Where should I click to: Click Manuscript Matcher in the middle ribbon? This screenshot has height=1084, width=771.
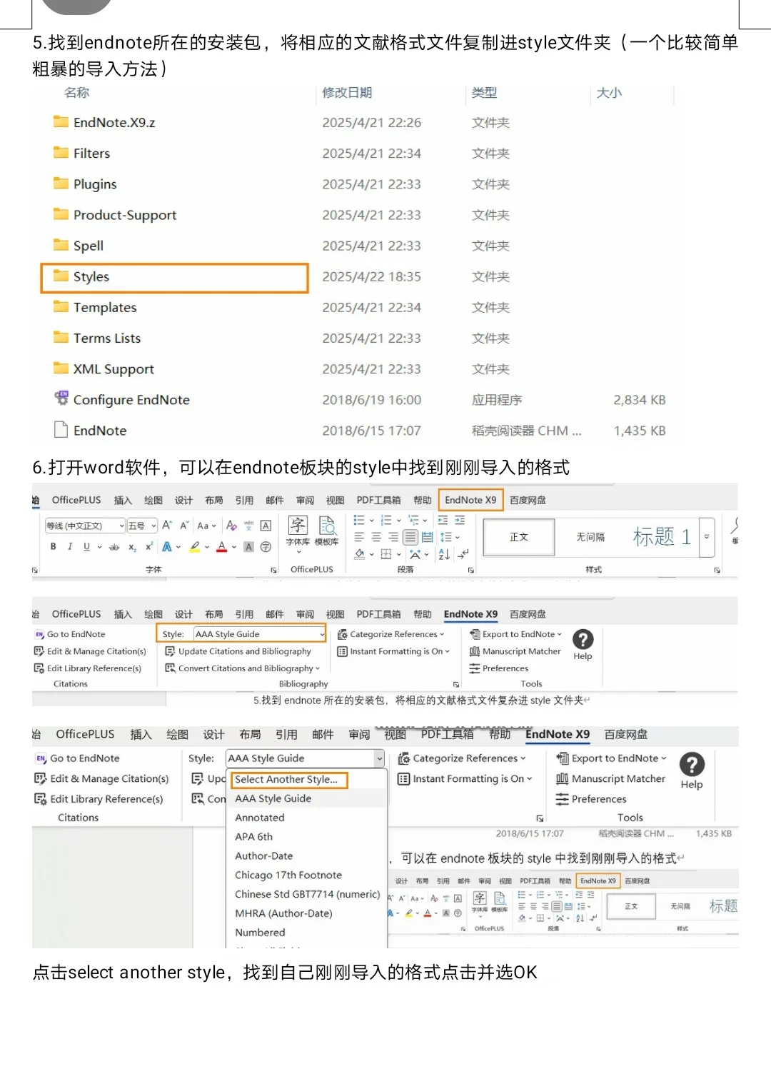point(515,651)
